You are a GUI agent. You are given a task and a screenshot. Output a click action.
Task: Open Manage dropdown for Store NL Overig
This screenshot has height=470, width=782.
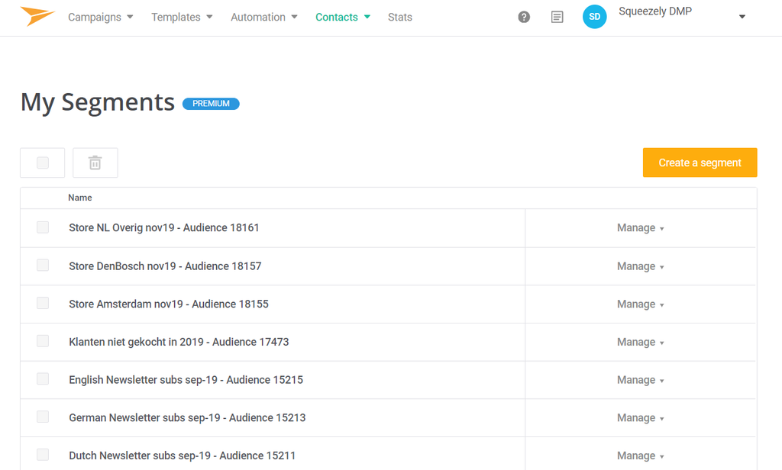tap(641, 228)
